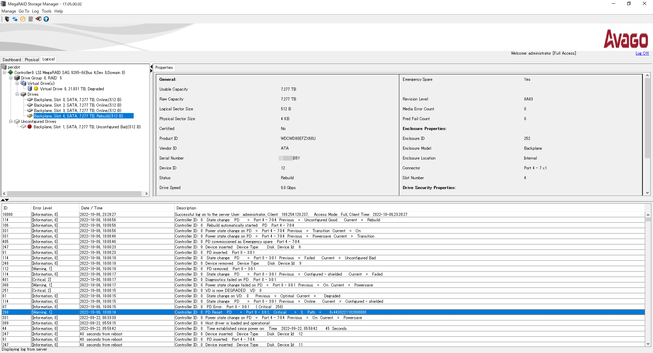Sort log by Error Level header
The height and width of the screenshot is (353, 653).
pyautogui.click(x=55, y=208)
